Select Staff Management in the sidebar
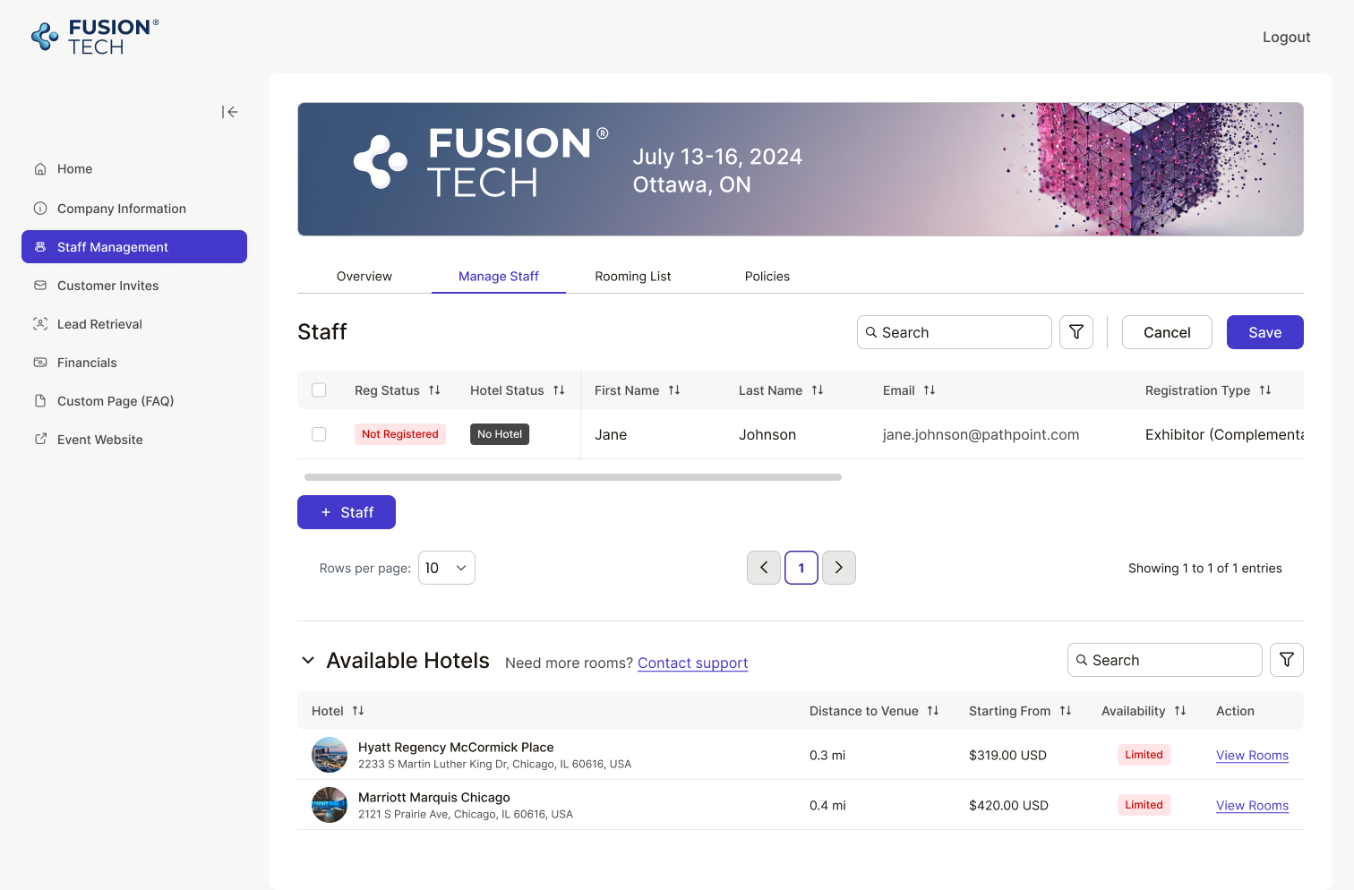 [134, 247]
